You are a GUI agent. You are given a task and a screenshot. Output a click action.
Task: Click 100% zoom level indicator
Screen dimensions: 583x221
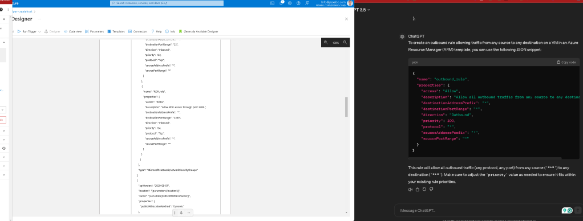pos(336,43)
